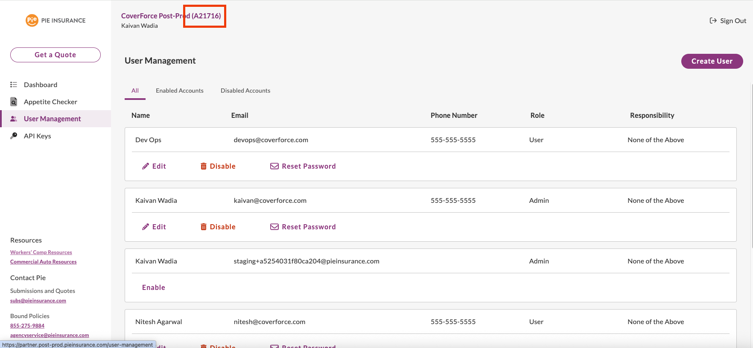Open User Management in the sidebar
Viewport: 753px width, 348px height.
(52, 119)
